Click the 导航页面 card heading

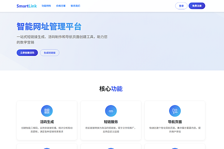click(175, 121)
